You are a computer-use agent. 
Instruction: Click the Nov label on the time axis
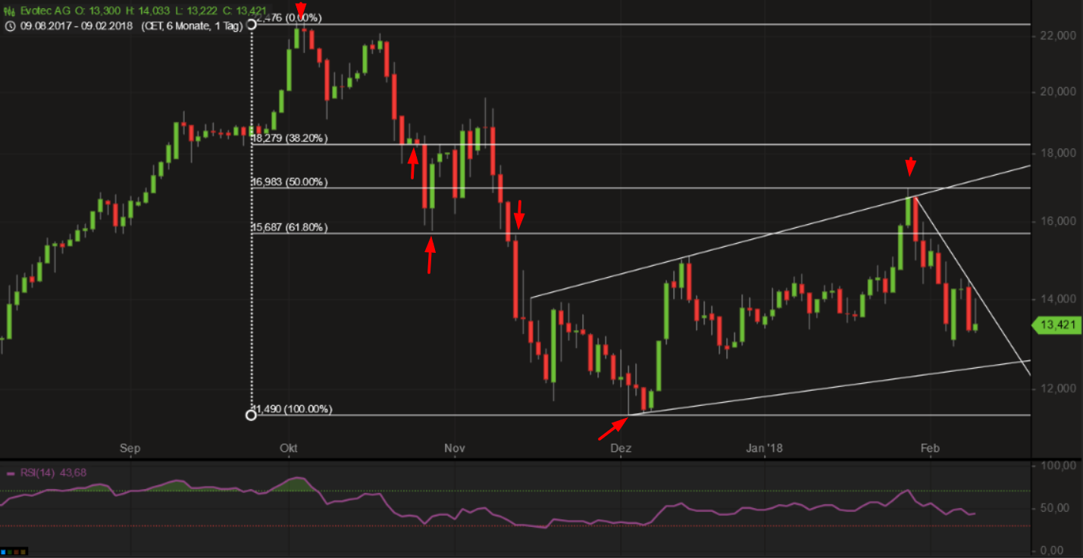[x=455, y=449]
